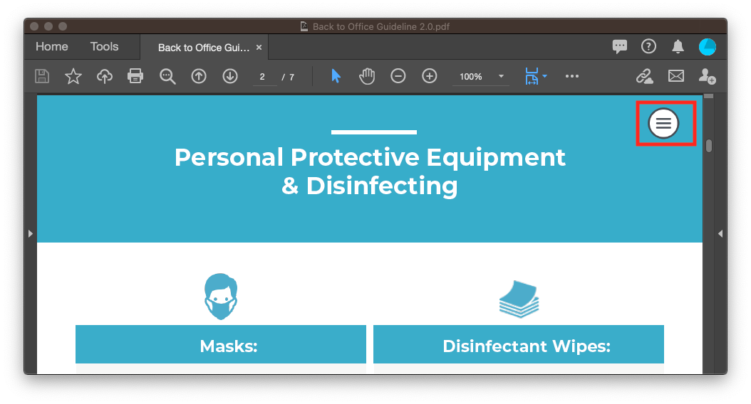Open Help question mark icon
Image resolution: width=751 pixels, height=404 pixels.
pyautogui.click(x=648, y=47)
